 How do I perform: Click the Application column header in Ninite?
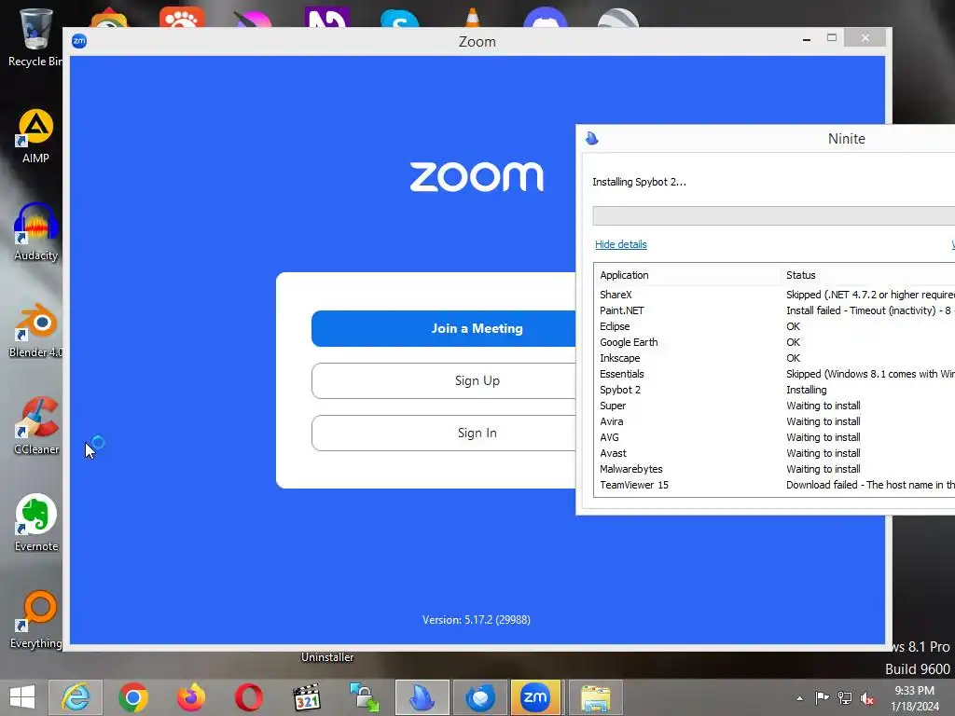687,275
